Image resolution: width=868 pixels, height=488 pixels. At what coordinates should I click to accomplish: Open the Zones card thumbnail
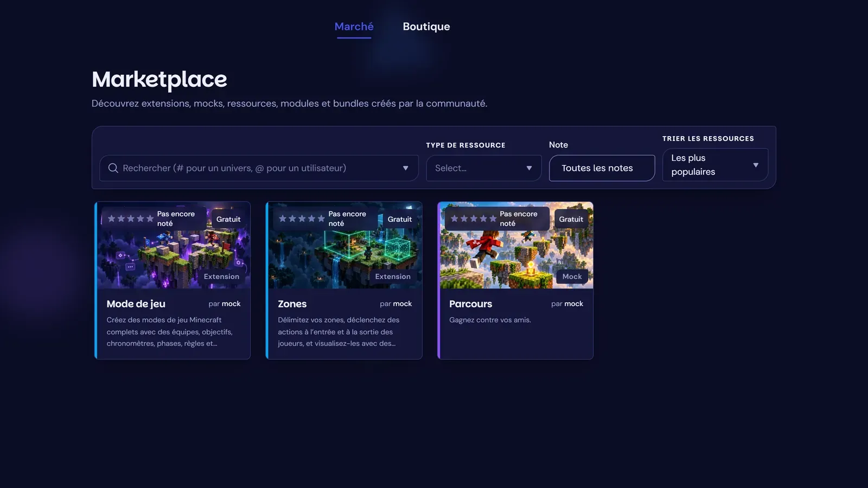tap(344, 245)
